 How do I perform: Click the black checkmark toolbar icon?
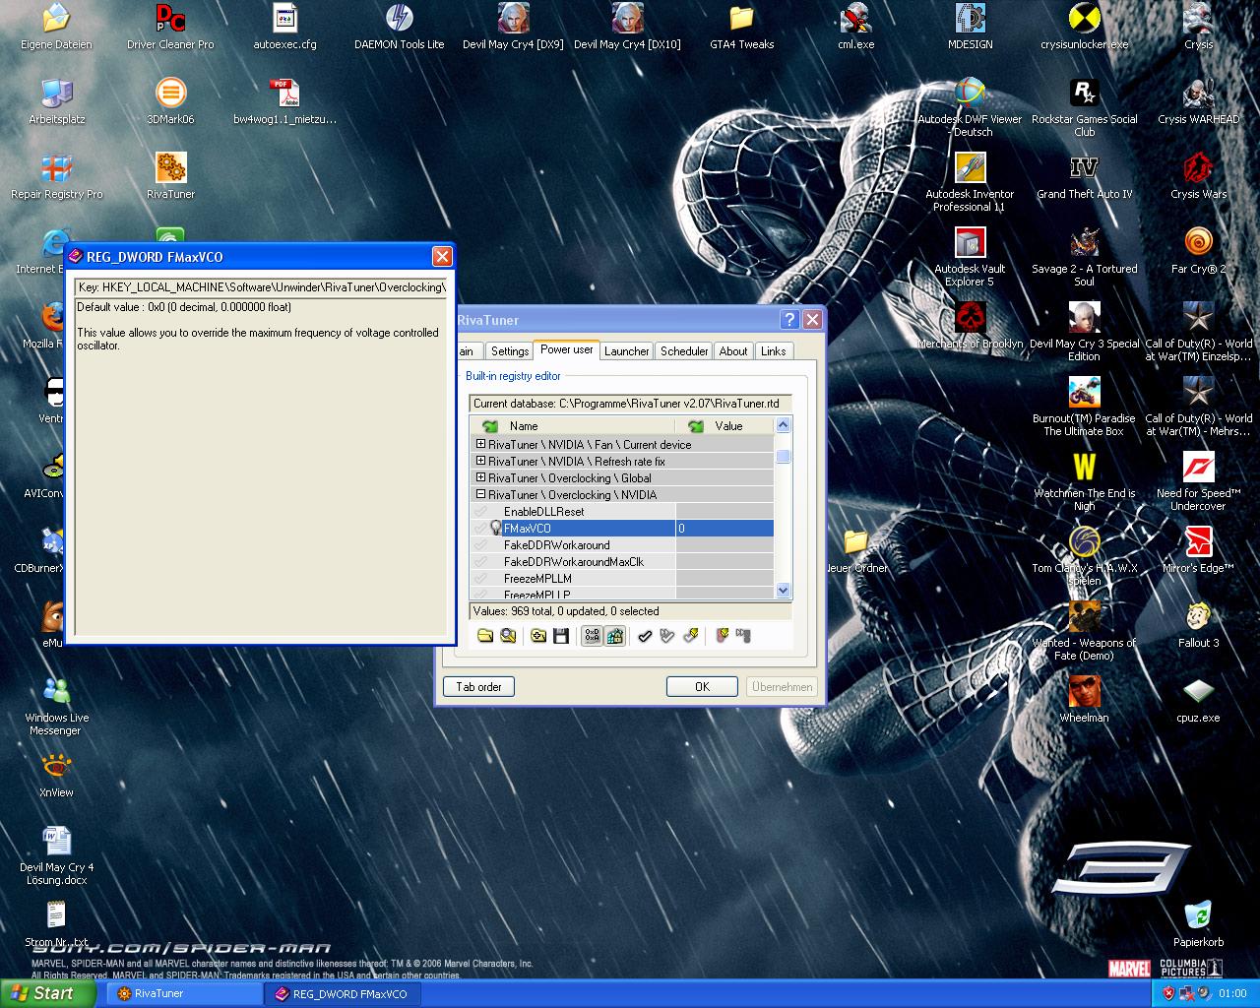tap(645, 636)
